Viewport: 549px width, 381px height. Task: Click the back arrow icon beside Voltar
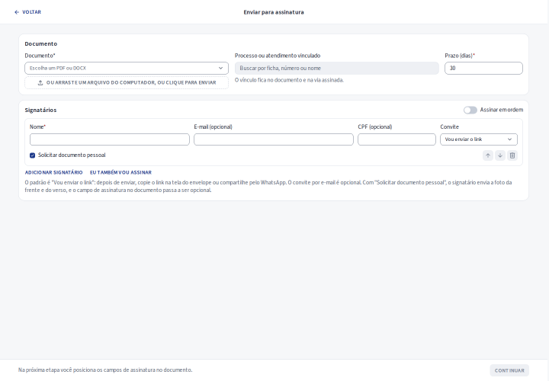17,12
